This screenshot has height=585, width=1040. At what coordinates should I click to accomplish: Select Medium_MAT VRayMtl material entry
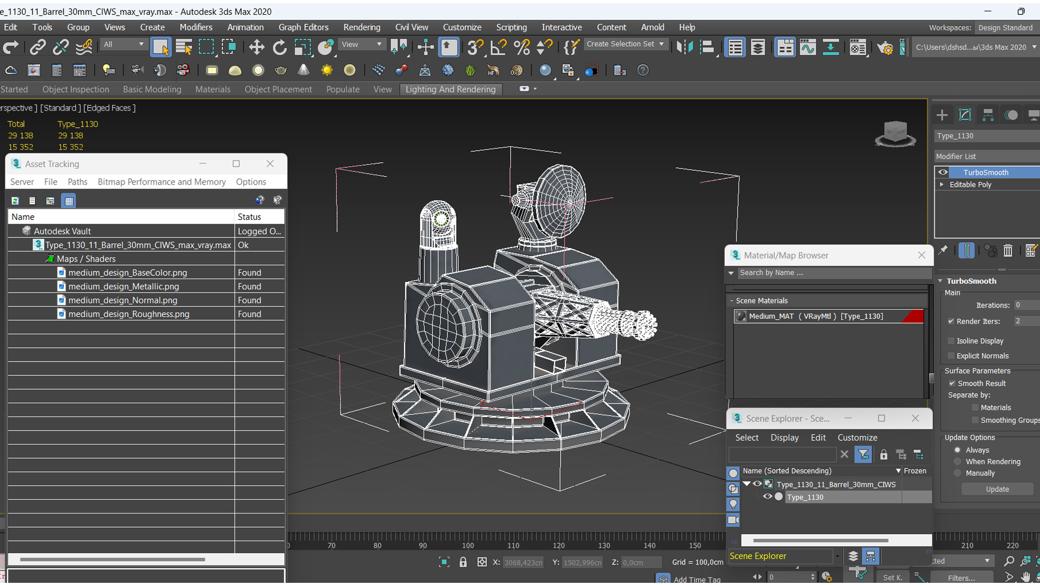click(829, 316)
